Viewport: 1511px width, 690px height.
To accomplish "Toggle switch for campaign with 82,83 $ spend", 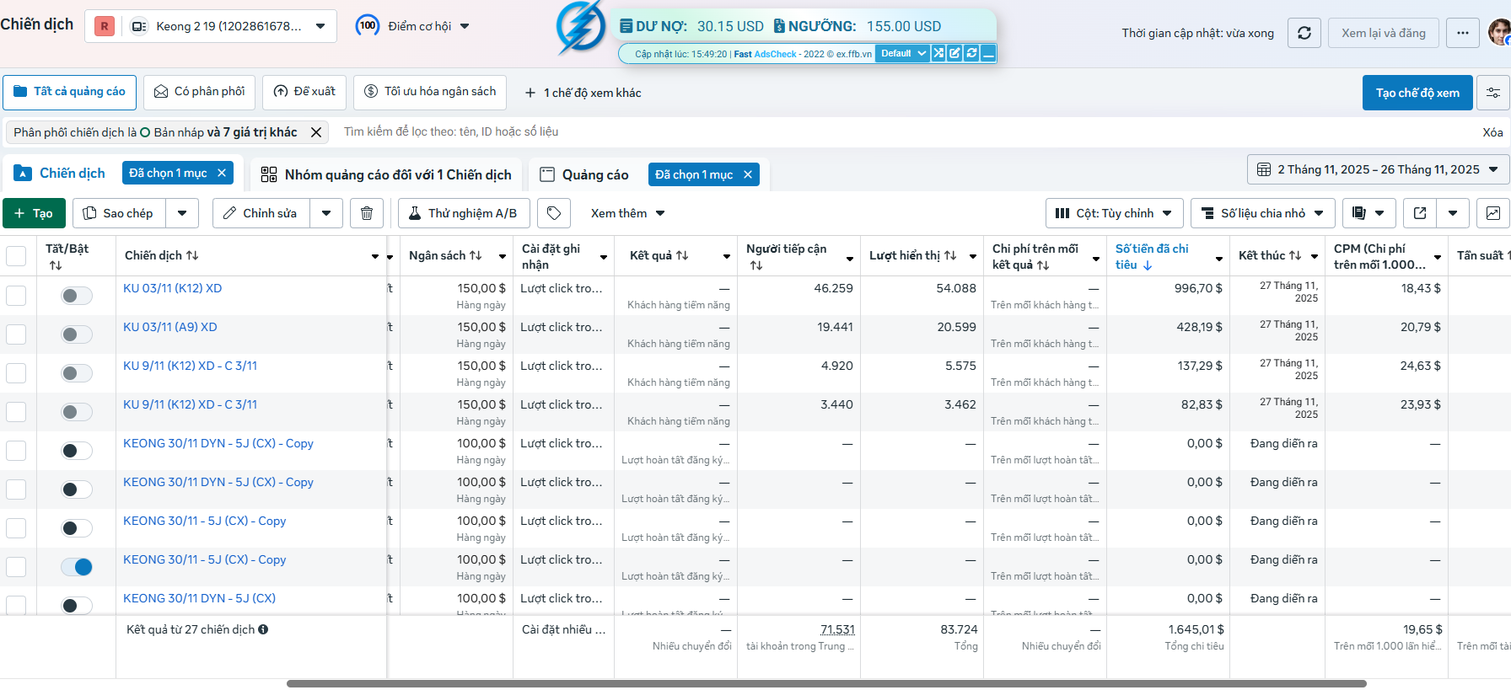I will click(x=77, y=412).
